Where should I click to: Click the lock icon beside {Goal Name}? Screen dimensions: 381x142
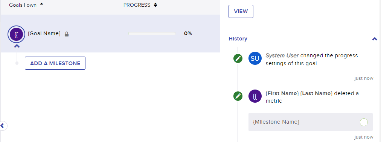[x=67, y=34]
